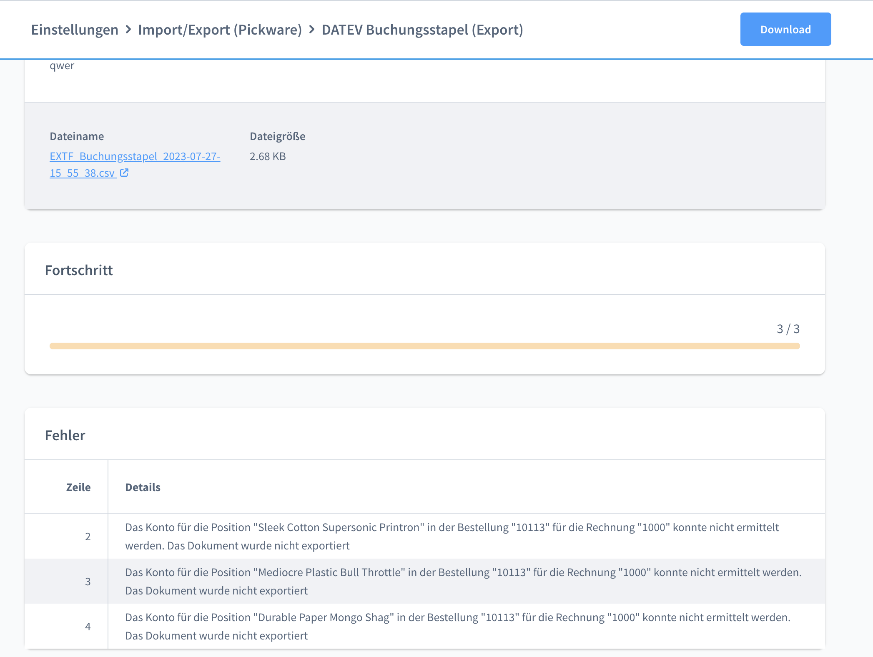Go to the Einstellungen breadcrumb
873x657 pixels.
[x=75, y=30]
